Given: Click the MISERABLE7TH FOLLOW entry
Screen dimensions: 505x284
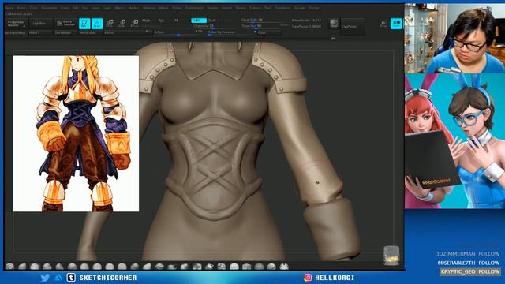Looking at the screenshot, I should point(469,263).
